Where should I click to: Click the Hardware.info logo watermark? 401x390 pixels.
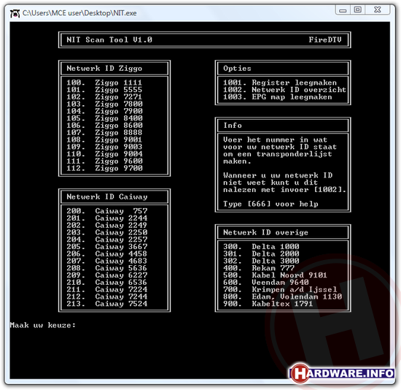[x=341, y=372]
